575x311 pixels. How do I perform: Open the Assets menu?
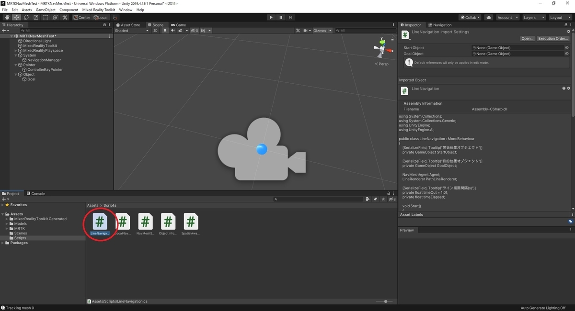tap(27, 10)
